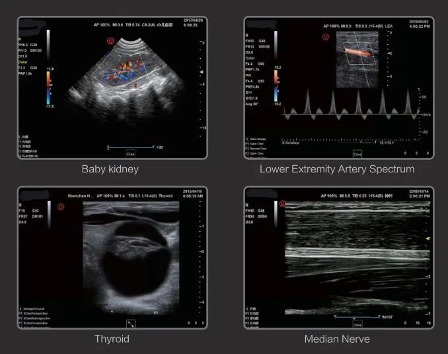Click the 'cm/s' unit label on spectrum scale
Viewport: 448px width, 354px height.
[x=426, y=114]
